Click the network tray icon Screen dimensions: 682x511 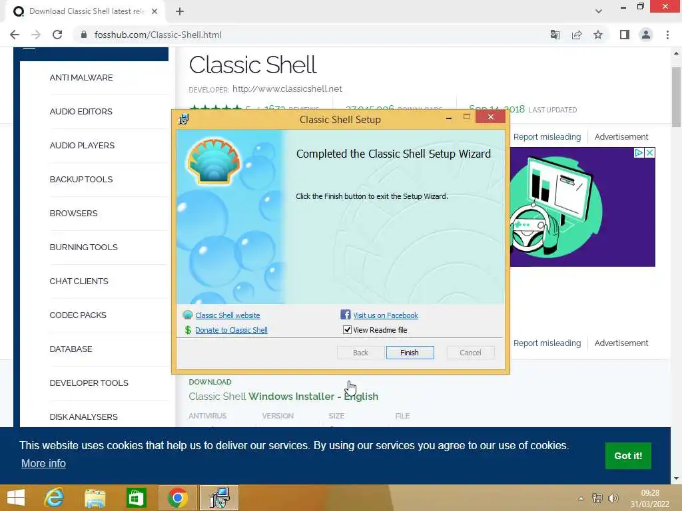pos(597,498)
